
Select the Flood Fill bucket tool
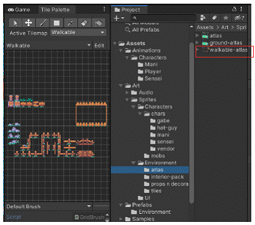tap(99, 23)
